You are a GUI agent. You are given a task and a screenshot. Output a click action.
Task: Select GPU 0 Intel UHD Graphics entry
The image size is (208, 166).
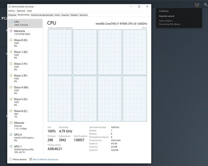pyautogui.click(x=25, y=137)
